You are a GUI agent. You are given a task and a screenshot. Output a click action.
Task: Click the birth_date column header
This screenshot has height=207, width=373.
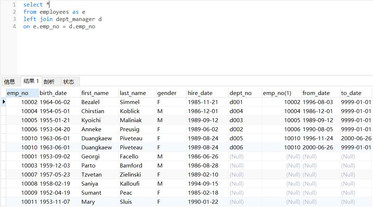tap(53, 93)
